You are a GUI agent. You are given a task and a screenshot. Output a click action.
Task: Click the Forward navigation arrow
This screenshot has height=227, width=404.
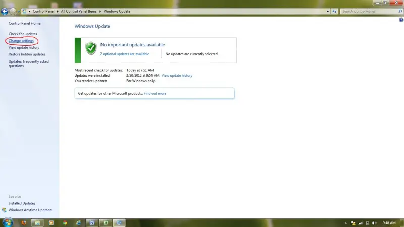pos(13,11)
